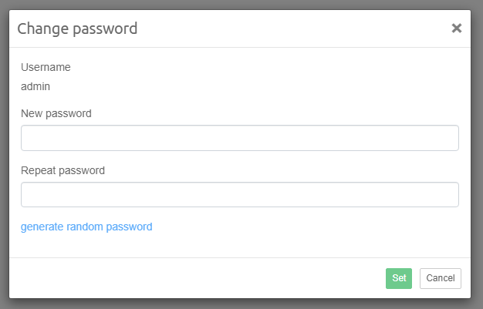483x309 pixels.
Task: Click the Repeat password label
Action: tap(62, 170)
